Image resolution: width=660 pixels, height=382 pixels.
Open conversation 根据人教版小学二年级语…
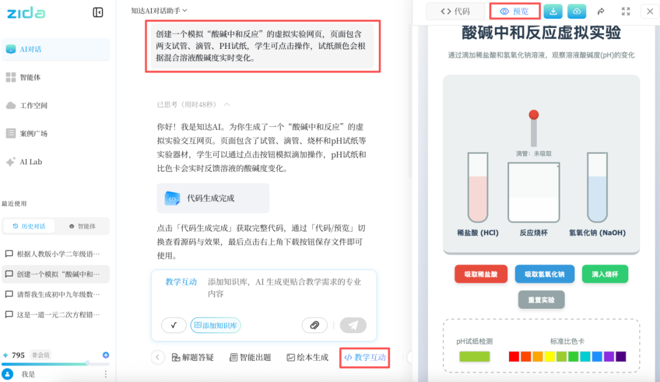coord(56,254)
